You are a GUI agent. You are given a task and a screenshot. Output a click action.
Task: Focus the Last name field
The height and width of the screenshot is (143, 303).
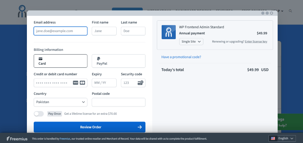click(x=133, y=31)
